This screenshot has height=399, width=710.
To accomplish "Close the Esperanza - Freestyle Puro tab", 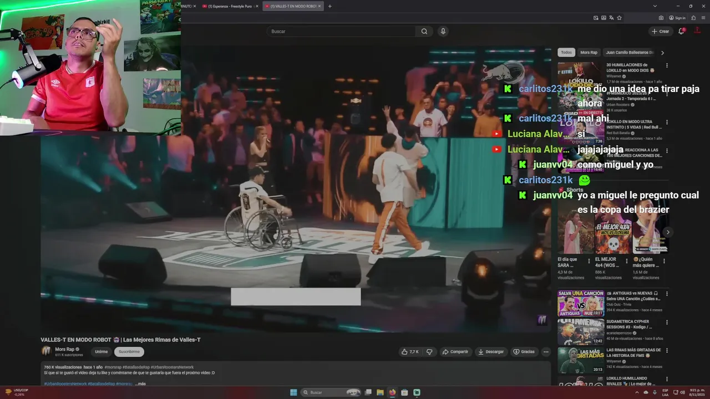I will click(x=257, y=6).
